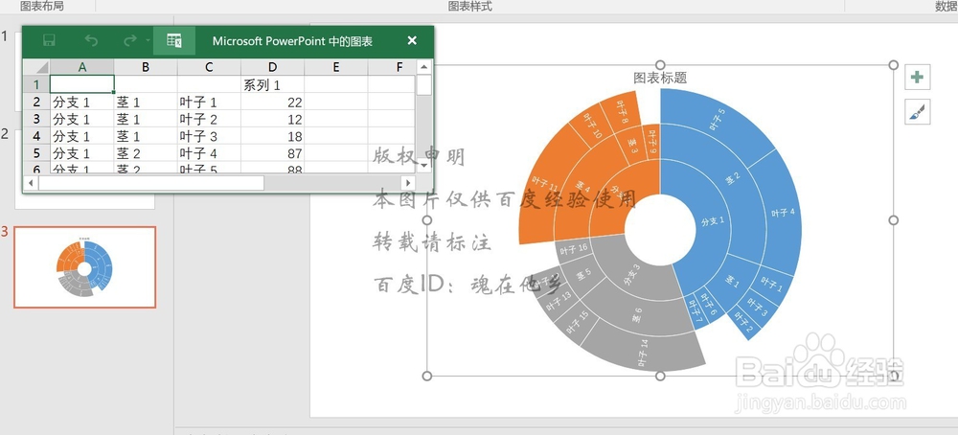Click cell D2 with value 22

(x=272, y=102)
